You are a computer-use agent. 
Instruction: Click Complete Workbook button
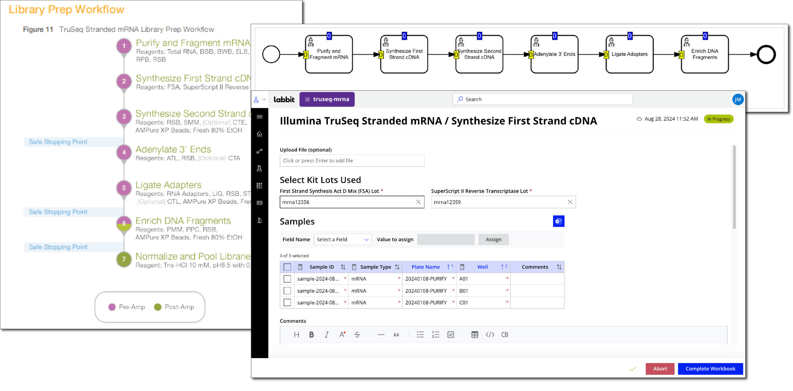pos(711,369)
